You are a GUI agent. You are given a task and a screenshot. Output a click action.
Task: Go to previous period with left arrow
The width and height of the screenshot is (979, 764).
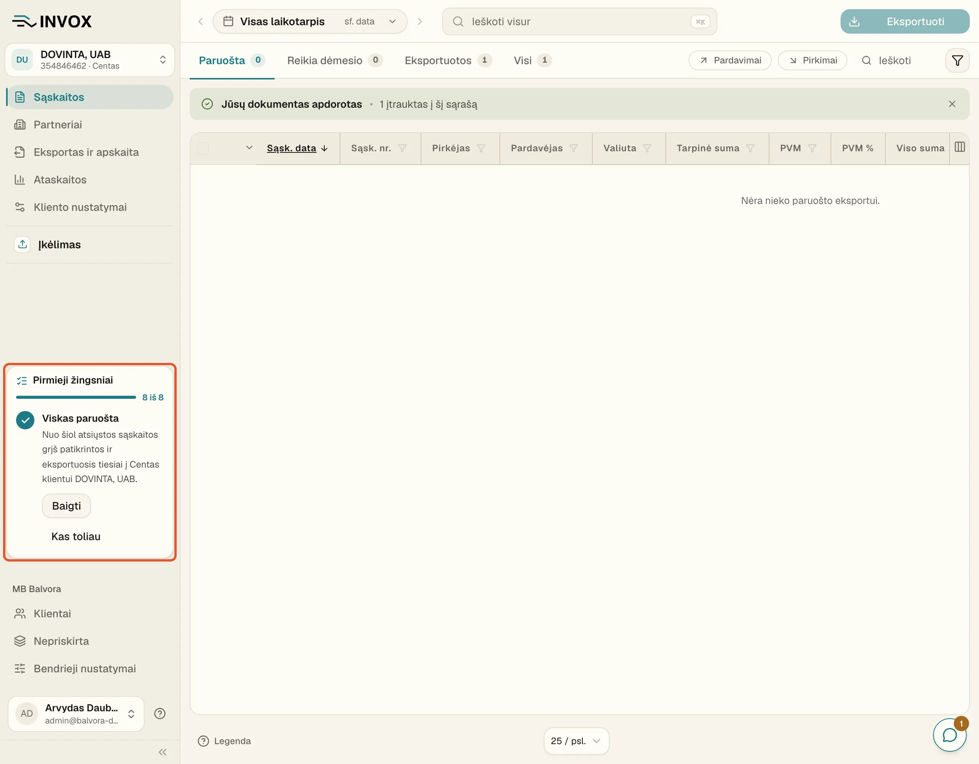tap(201, 21)
